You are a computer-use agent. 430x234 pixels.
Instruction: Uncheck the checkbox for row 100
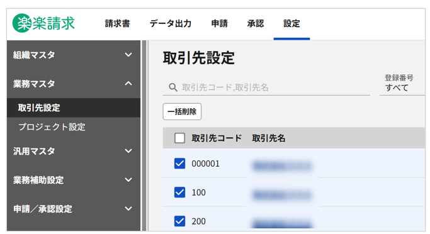coord(179,192)
